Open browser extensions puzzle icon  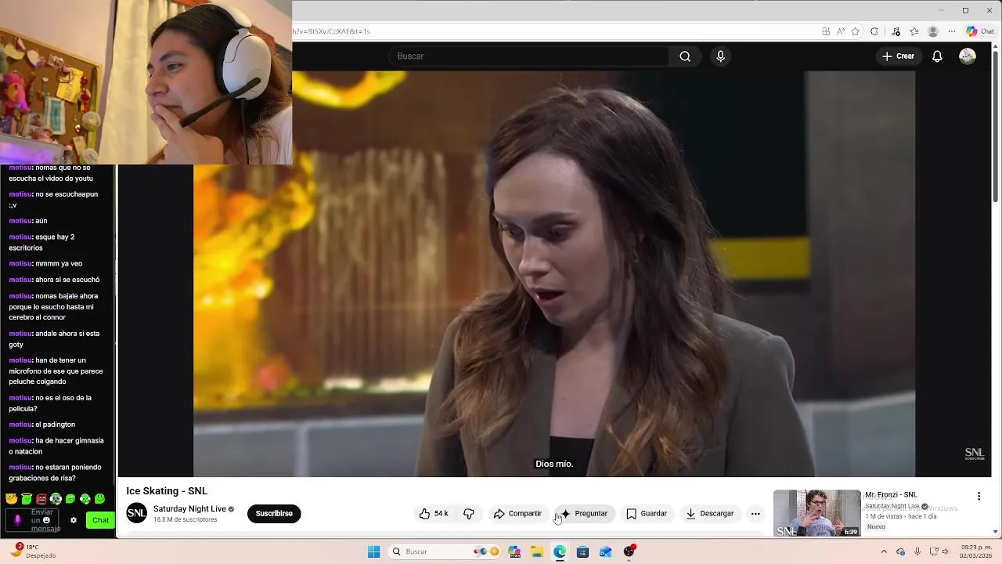tap(874, 31)
